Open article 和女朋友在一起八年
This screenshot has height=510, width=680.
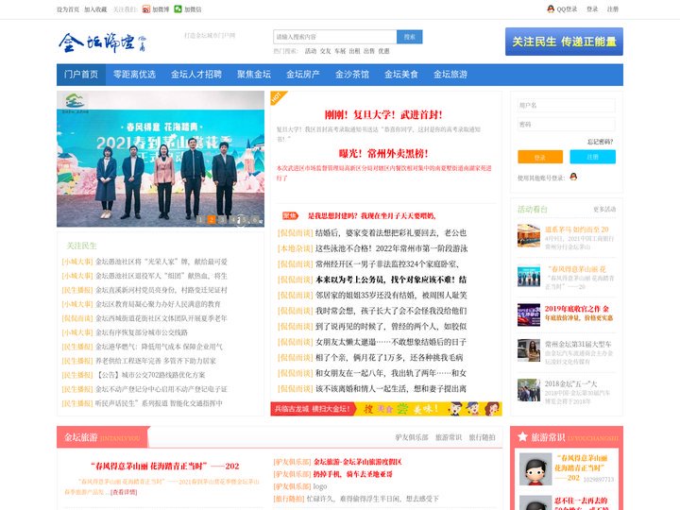pyautogui.click(x=391, y=373)
